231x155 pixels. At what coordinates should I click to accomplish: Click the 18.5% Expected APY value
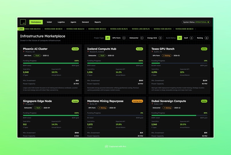tap(54, 72)
